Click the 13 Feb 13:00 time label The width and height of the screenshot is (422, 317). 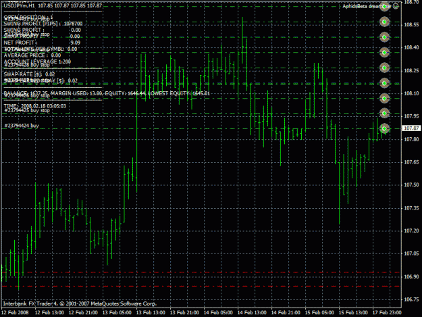[151, 313]
